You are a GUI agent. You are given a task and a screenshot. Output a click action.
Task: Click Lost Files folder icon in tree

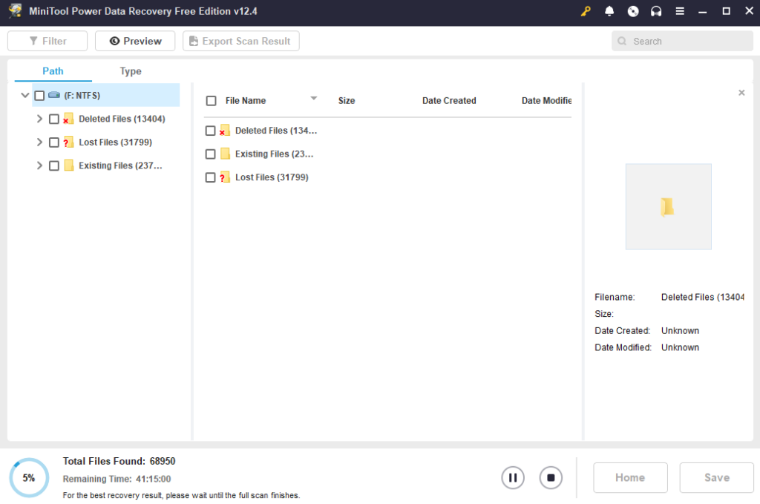(68, 142)
